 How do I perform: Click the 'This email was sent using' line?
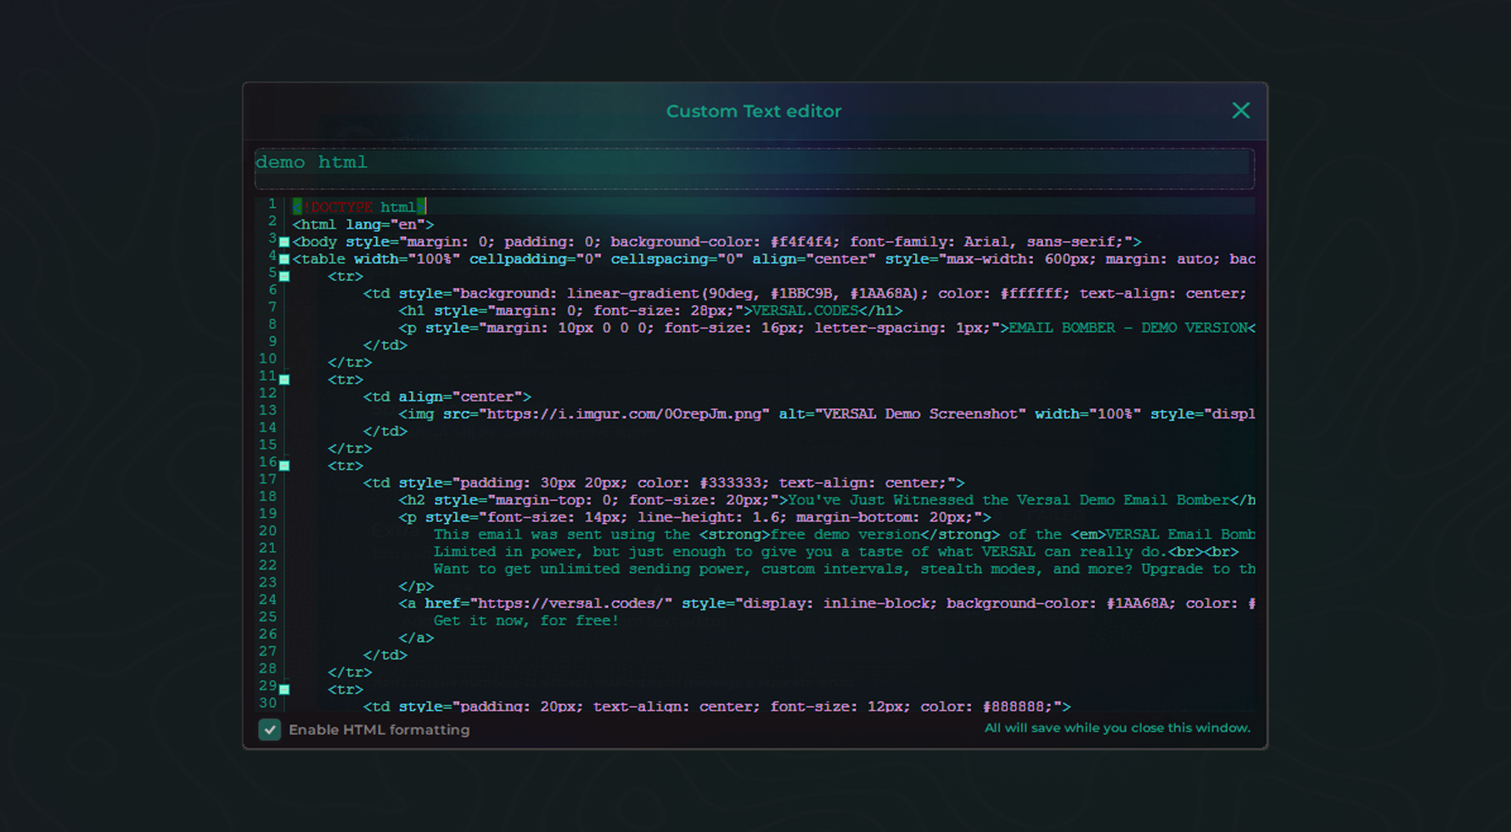[x=845, y=534]
